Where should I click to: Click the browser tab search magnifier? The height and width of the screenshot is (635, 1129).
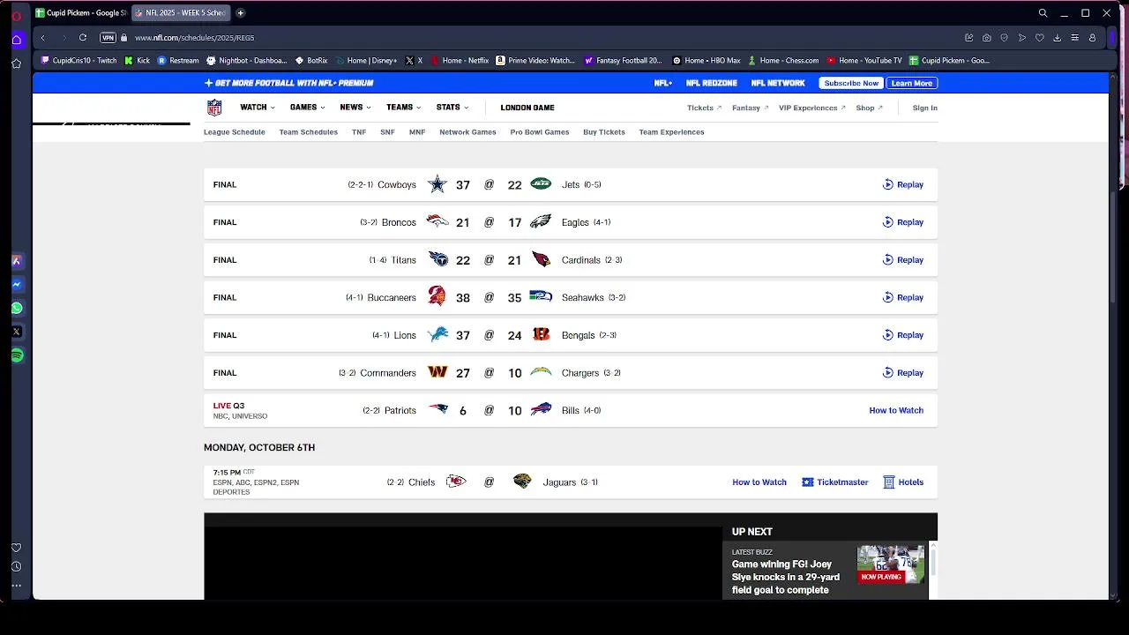coord(1043,13)
